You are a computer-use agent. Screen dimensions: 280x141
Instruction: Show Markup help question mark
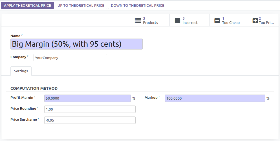159,97
